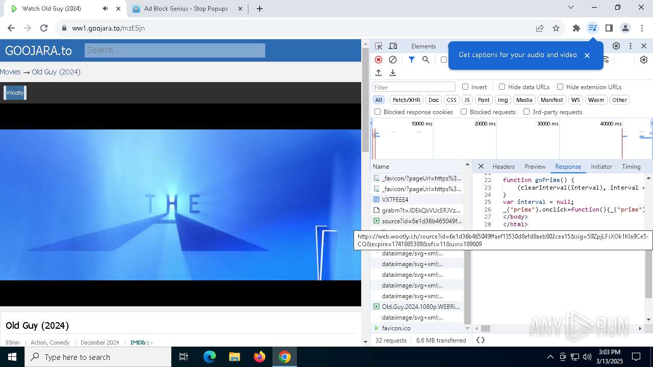This screenshot has width=653, height=367.
Task: Click the response horizontal scrollbar thumb
Action: (x=486, y=329)
